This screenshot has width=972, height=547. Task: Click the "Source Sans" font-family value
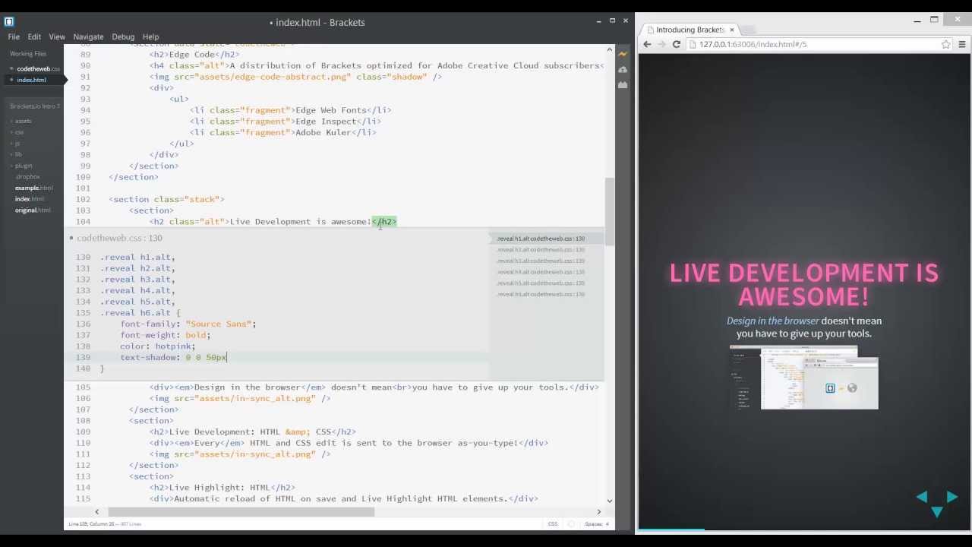pyautogui.click(x=219, y=324)
